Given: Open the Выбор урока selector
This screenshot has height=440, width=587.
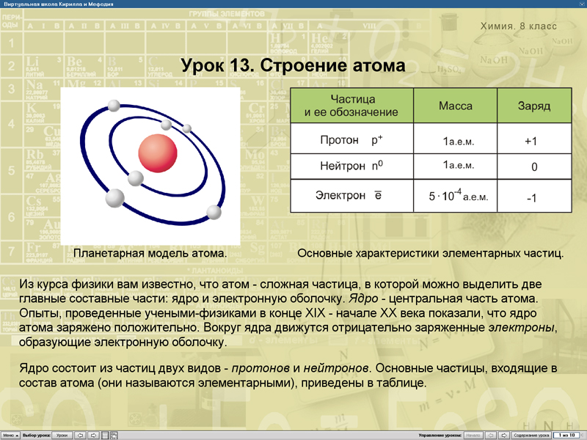Looking at the screenshot, I should coord(35,435).
